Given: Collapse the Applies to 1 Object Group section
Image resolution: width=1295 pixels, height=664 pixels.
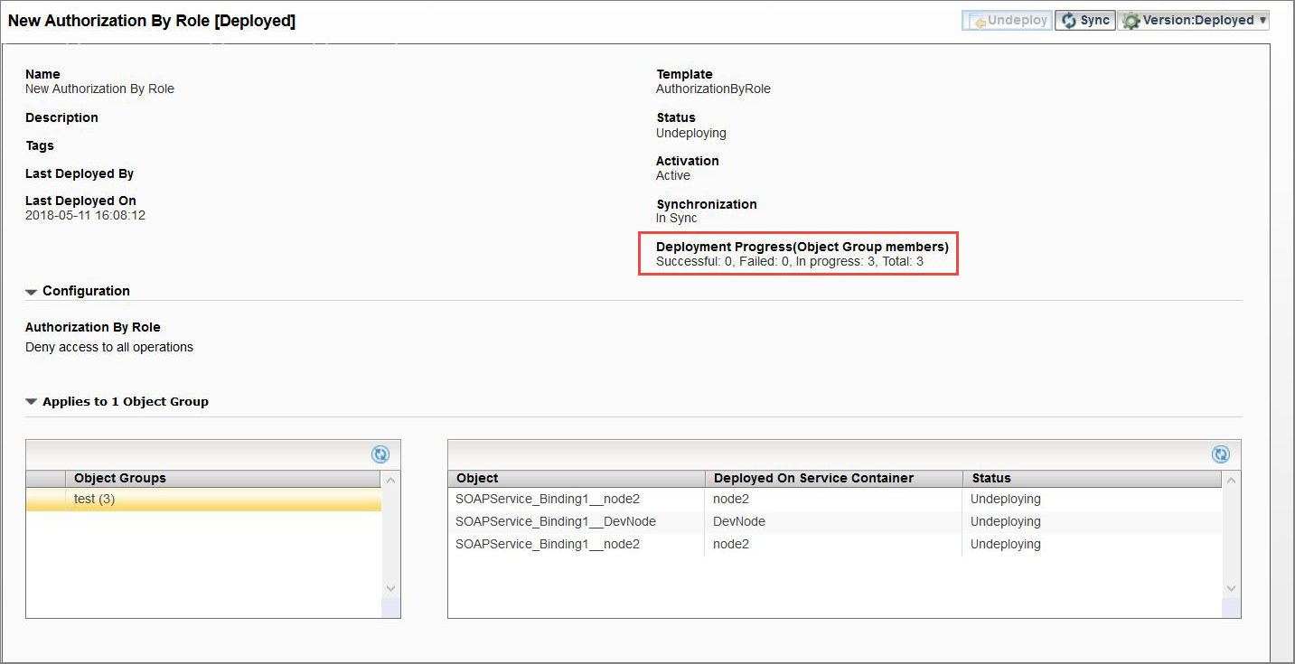Looking at the screenshot, I should point(30,401).
